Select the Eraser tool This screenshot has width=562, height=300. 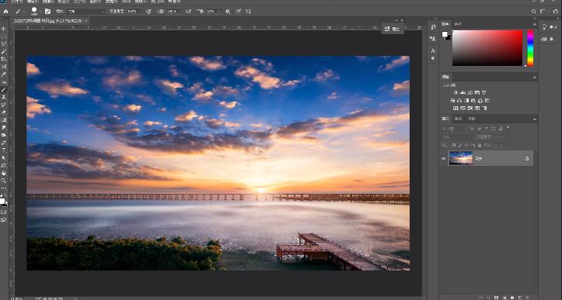point(4,112)
